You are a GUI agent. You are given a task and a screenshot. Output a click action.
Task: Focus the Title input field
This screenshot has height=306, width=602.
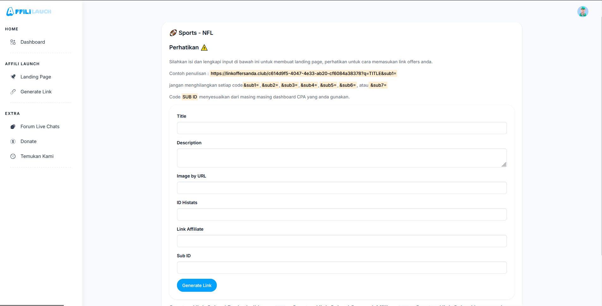[x=342, y=128]
